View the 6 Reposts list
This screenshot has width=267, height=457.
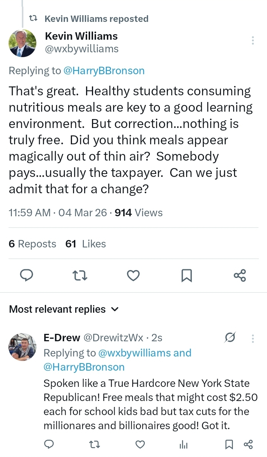32,244
